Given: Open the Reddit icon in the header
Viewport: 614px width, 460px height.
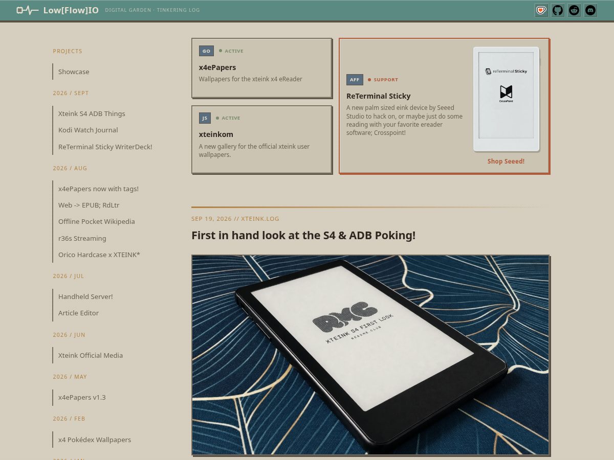Looking at the screenshot, I should pyautogui.click(x=574, y=10).
